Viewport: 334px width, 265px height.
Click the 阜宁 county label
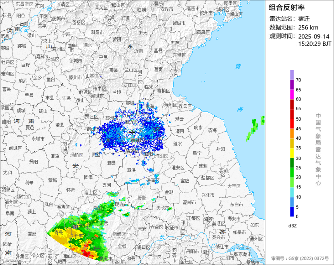(197, 153)
